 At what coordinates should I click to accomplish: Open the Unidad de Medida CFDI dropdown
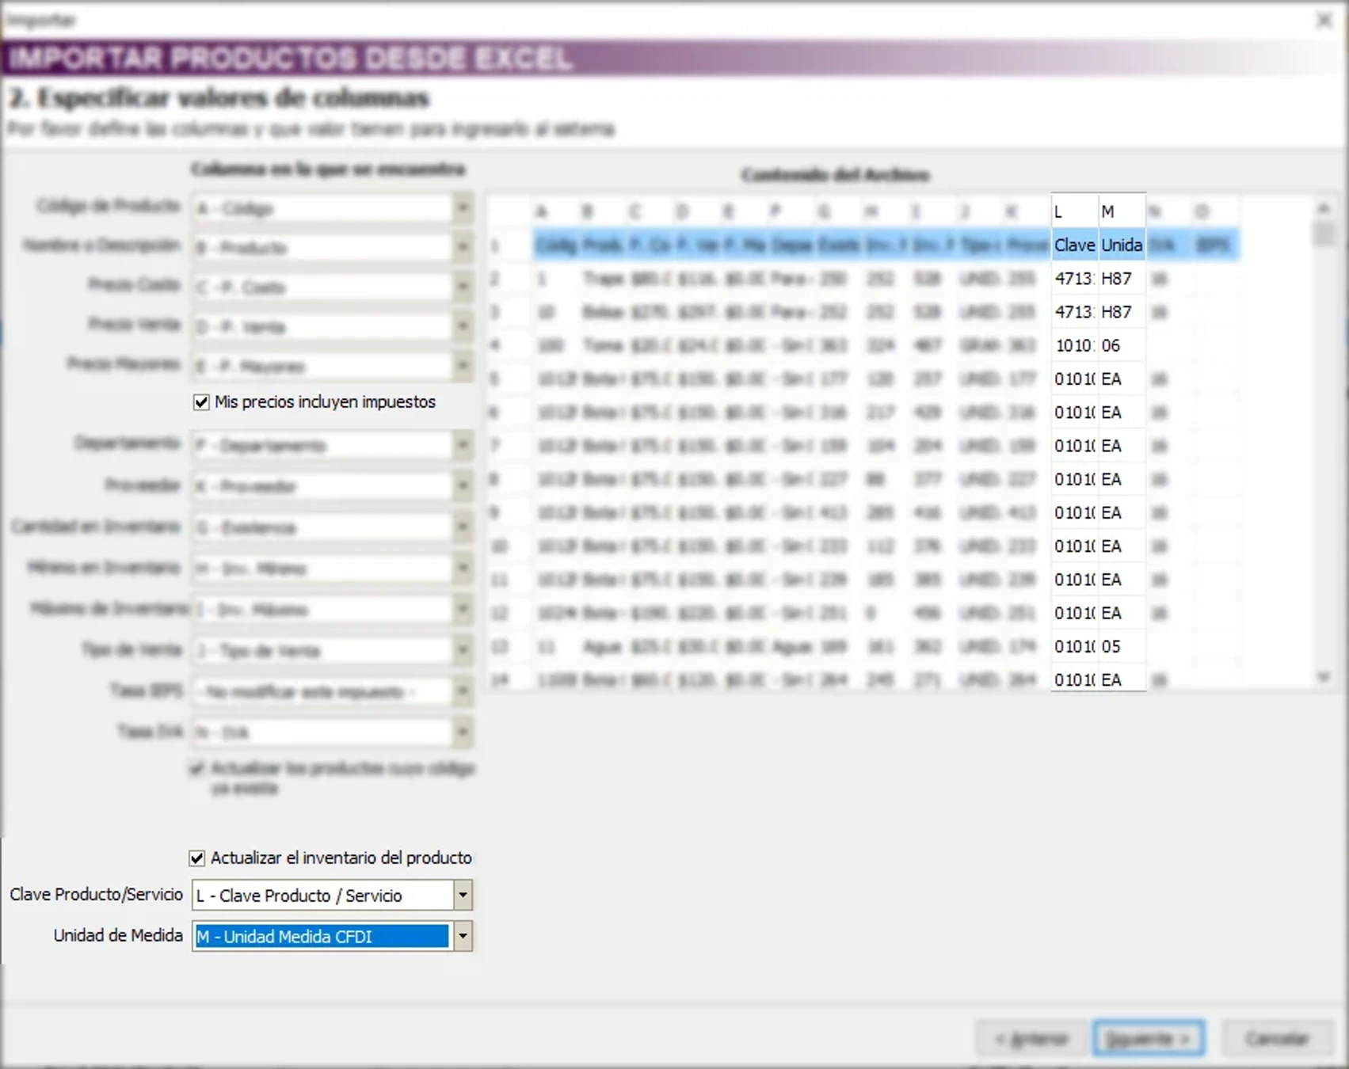point(462,936)
